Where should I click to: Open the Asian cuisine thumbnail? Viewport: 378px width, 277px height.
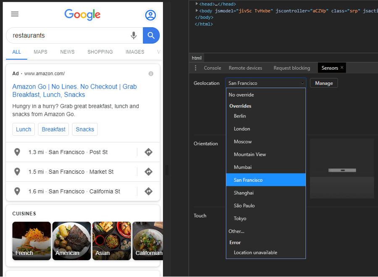(x=112, y=241)
